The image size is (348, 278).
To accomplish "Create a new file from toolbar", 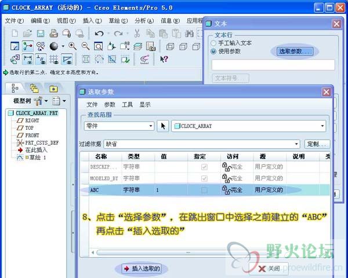I will [x=14, y=34].
